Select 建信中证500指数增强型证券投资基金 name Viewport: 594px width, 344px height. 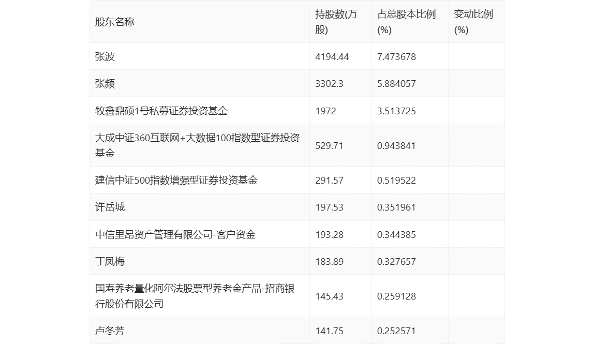click(176, 180)
